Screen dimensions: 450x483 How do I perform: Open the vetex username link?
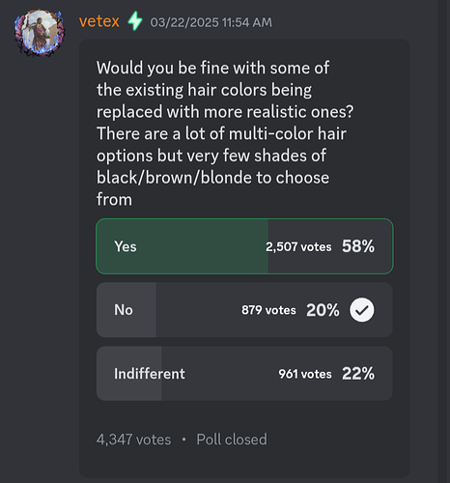pyautogui.click(x=99, y=21)
